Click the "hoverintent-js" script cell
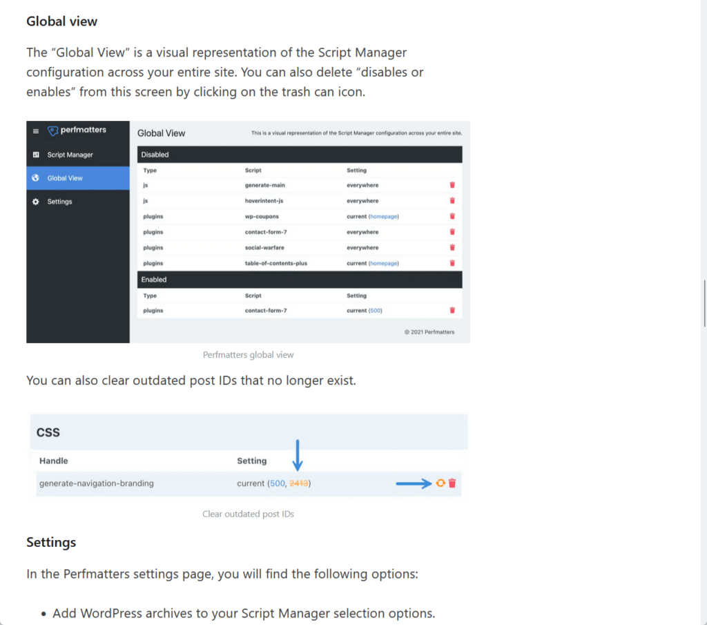The width and height of the screenshot is (707, 625). 264,201
